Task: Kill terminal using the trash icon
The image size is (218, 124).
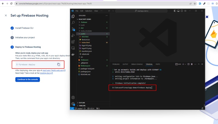Action: click(191, 64)
